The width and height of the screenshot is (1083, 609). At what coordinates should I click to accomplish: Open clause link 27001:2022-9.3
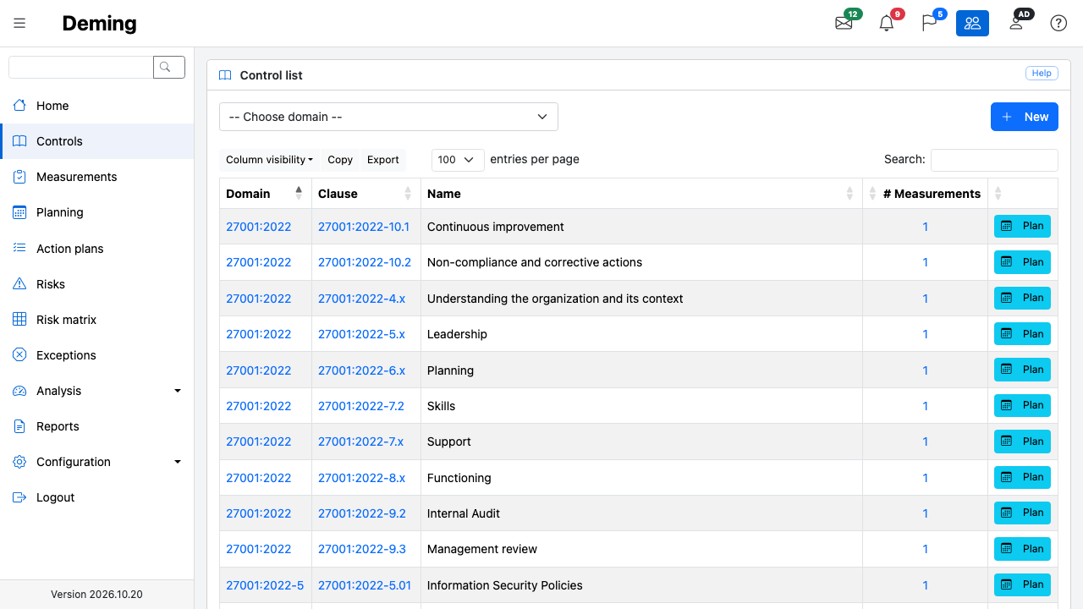coord(362,549)
